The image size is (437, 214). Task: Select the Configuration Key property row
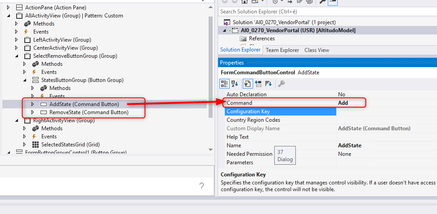[280, 111]
